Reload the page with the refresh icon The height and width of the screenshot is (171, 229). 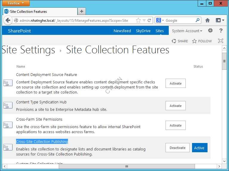[x=149, y=21]
